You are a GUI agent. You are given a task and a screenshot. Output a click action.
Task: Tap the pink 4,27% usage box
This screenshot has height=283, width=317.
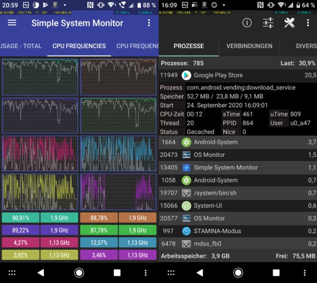[x=21, y=243]
